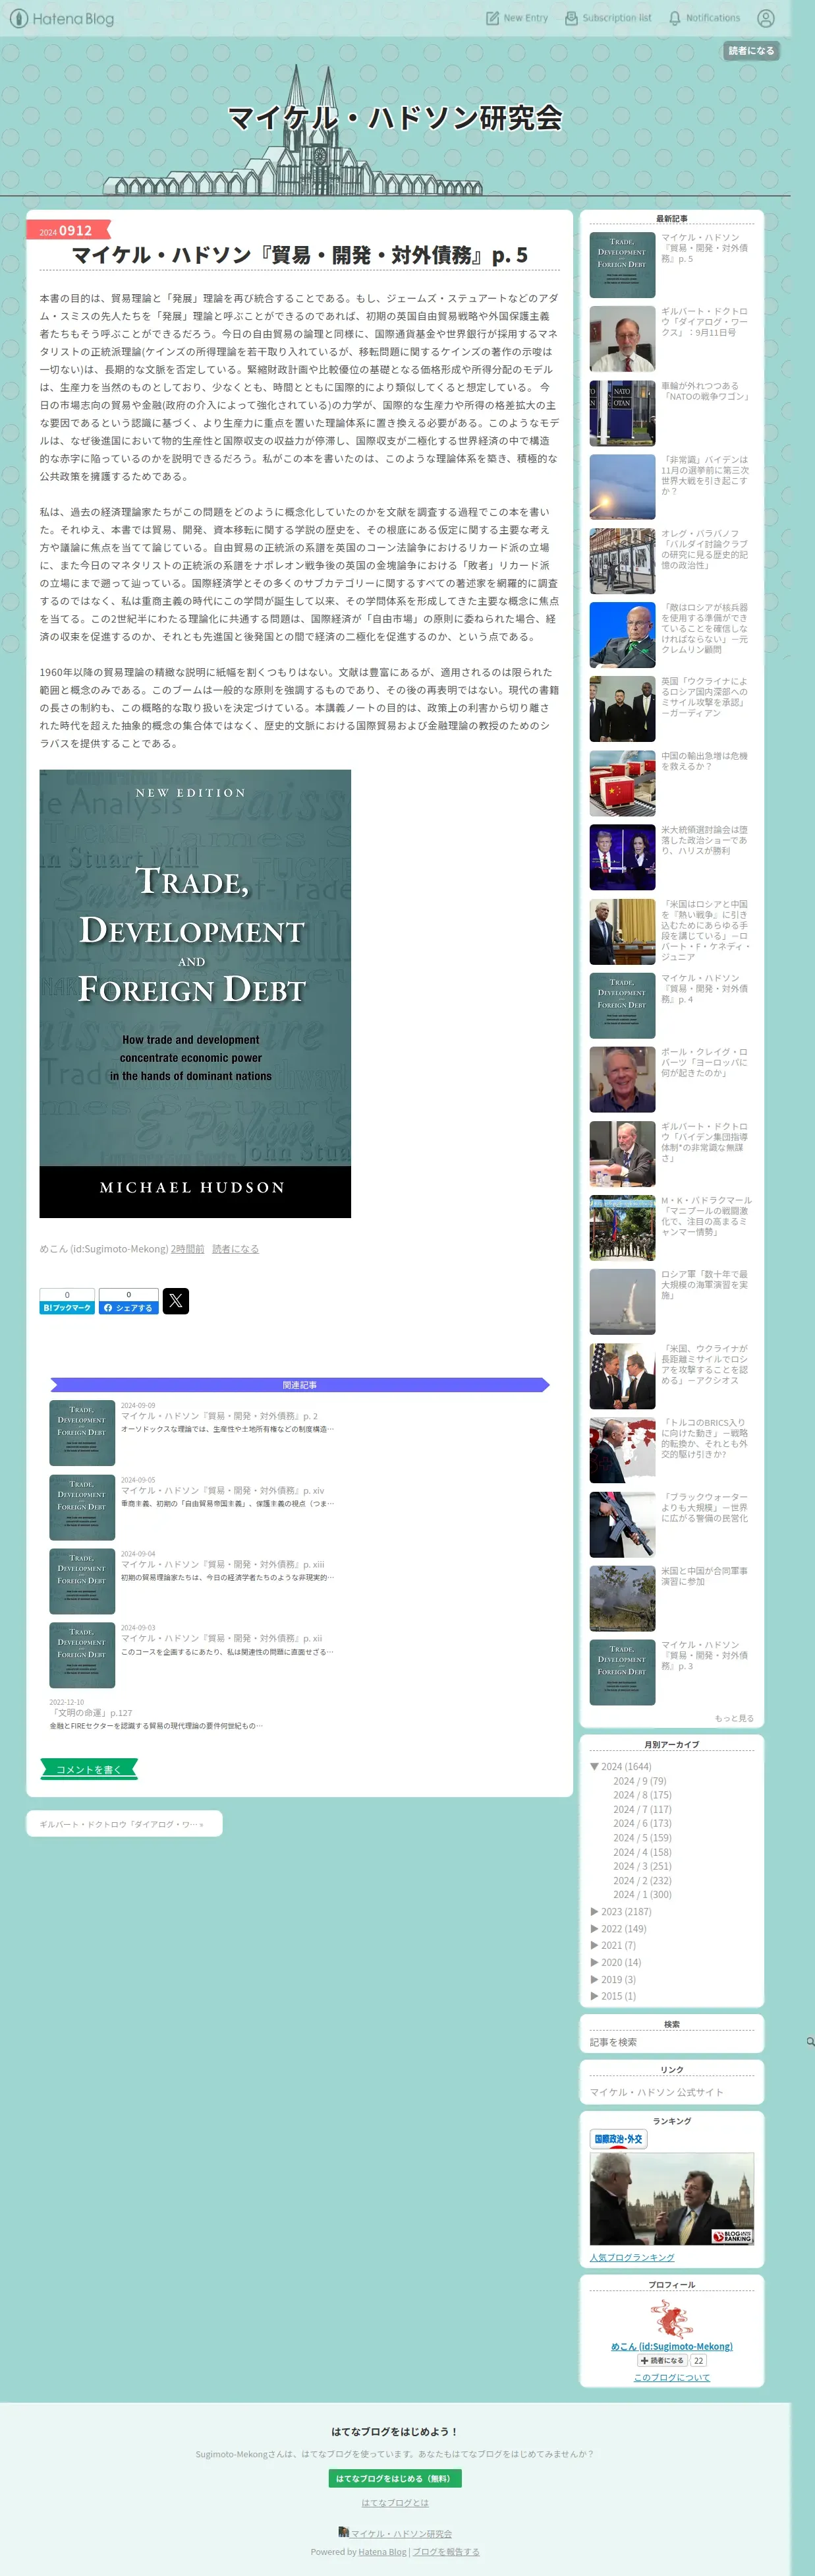The width and height of the screenshot is (815, 2576).
Task: Open related article p. xiii
Action: [x=222, y=1564]
